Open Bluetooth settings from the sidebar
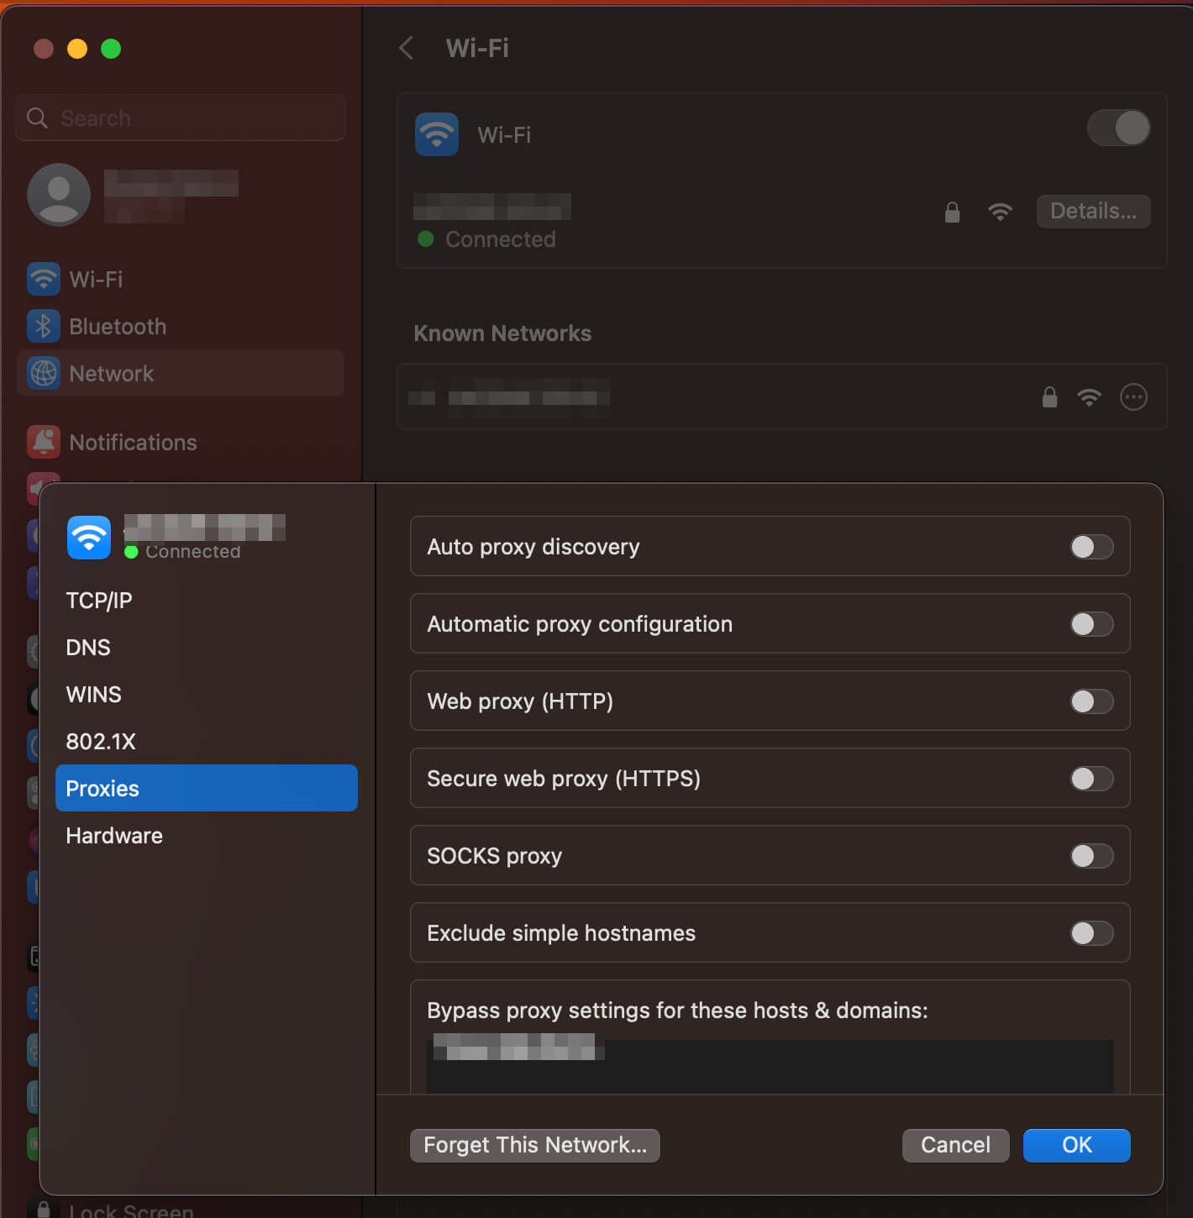 pyautogui.click(x=117, y=326)
